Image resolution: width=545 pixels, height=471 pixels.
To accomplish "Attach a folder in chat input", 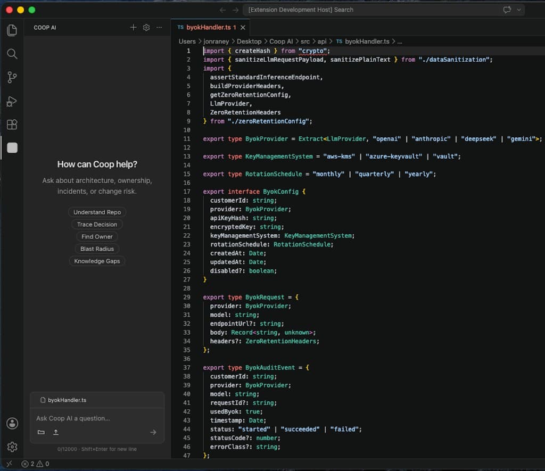I will pos(41,432).
